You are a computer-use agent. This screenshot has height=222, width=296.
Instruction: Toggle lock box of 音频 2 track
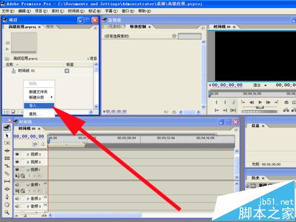(23, 198)
